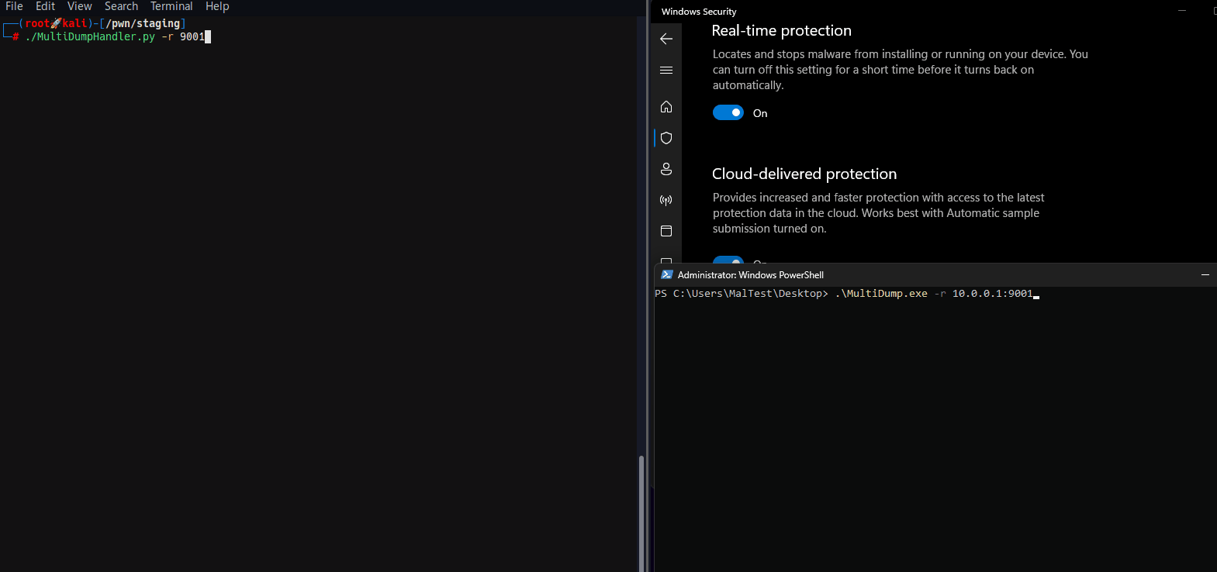Click the /pwn/staging path in terminal prompt
Image resolution: width=1217 pixels, height=572 pixels.
click(143, 24)
